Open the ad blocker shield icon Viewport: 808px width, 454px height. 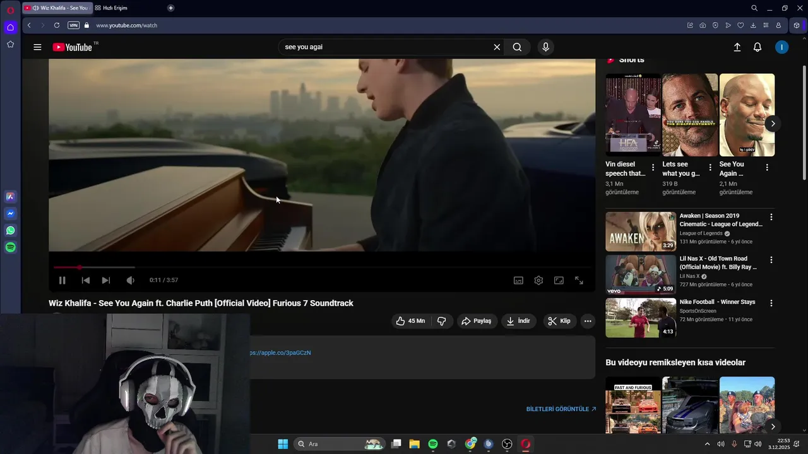tap(715, 25)
